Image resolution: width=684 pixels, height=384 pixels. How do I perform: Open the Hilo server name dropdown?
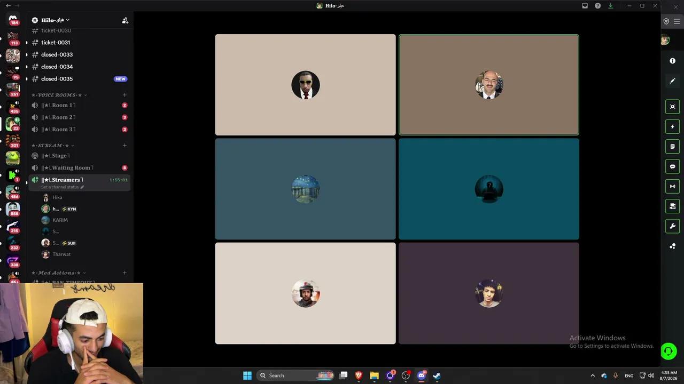56,20
